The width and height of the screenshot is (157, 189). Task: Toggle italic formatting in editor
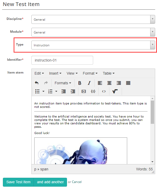tap(89, 83)
